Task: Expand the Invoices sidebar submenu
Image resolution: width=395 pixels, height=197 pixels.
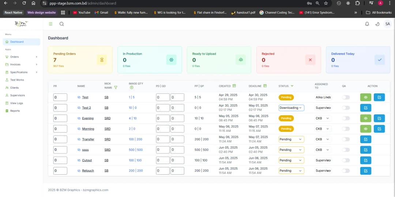Action: coord(22,64)
